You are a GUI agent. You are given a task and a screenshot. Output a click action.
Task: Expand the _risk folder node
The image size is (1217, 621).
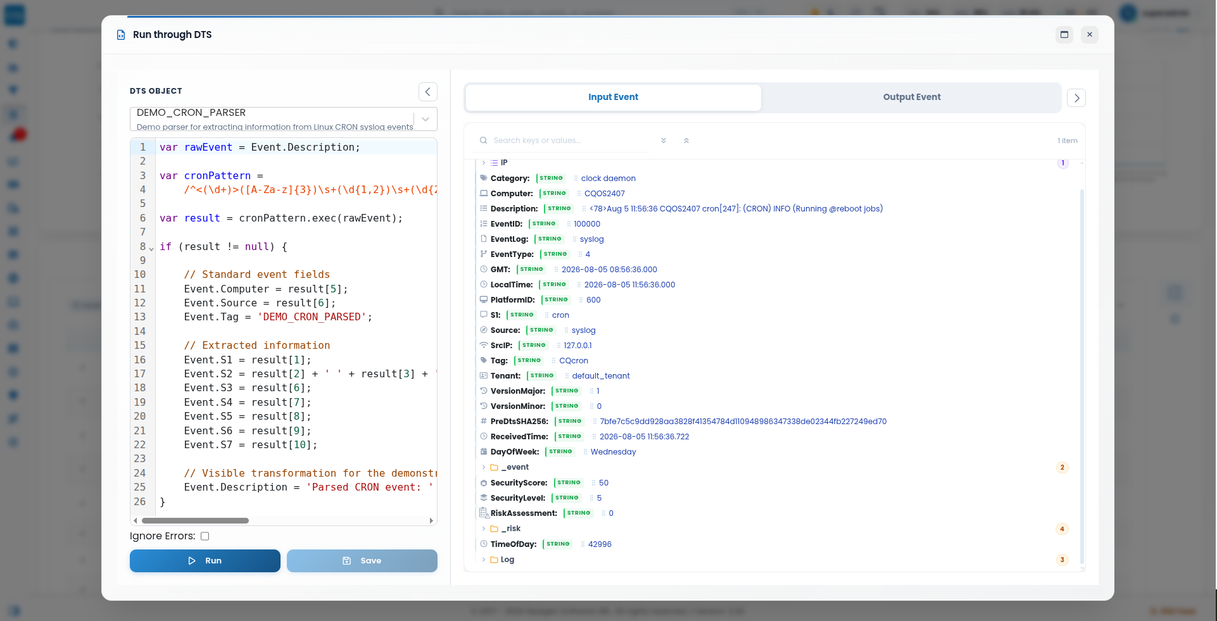pyautogui.click(x=484, y=529)
